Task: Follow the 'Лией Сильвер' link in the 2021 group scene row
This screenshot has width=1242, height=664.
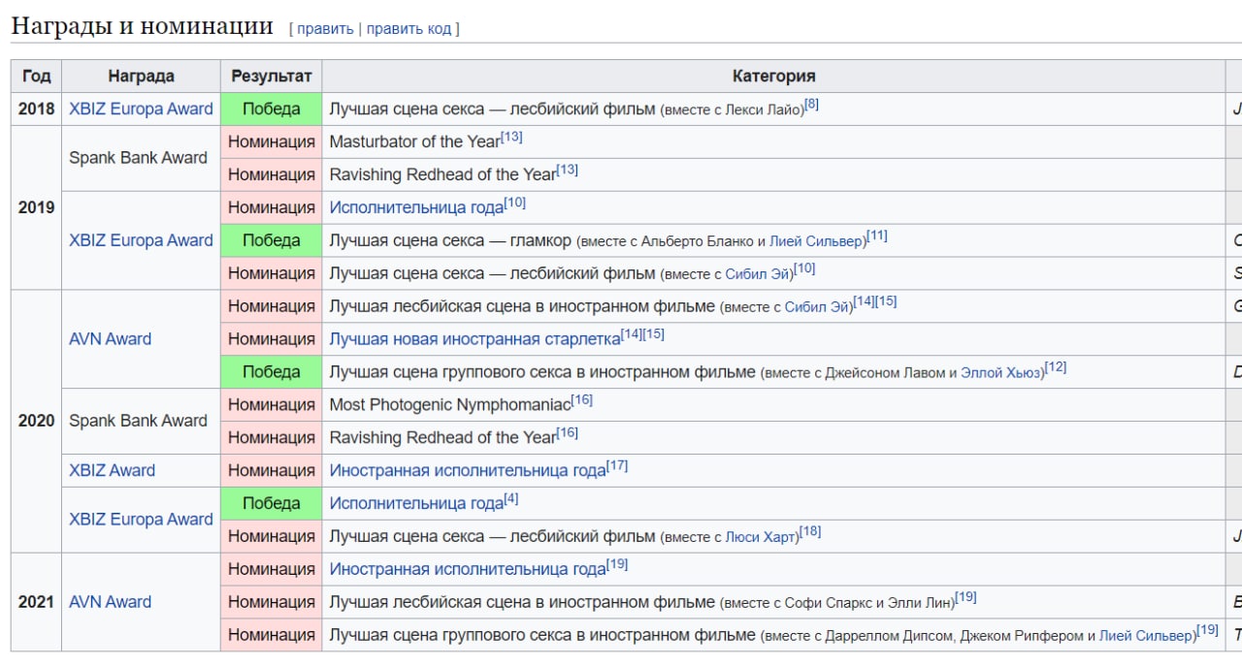Action: [x=1147, y=636]
